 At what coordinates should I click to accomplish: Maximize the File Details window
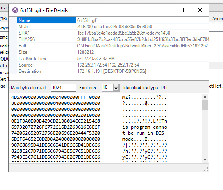click(182, 10)
